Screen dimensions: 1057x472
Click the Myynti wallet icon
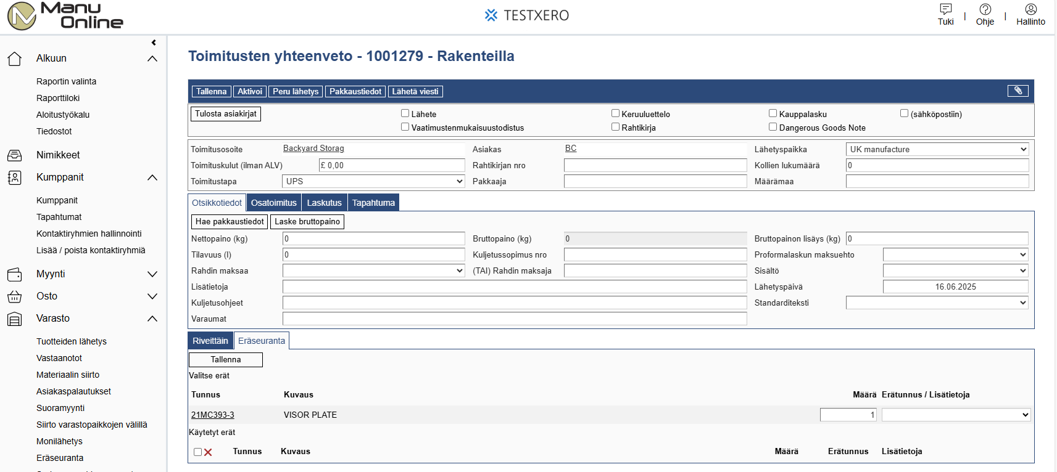coord(15,274)
